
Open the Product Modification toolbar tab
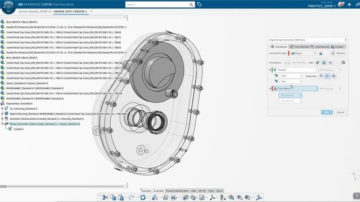click(x=177, y=191)
